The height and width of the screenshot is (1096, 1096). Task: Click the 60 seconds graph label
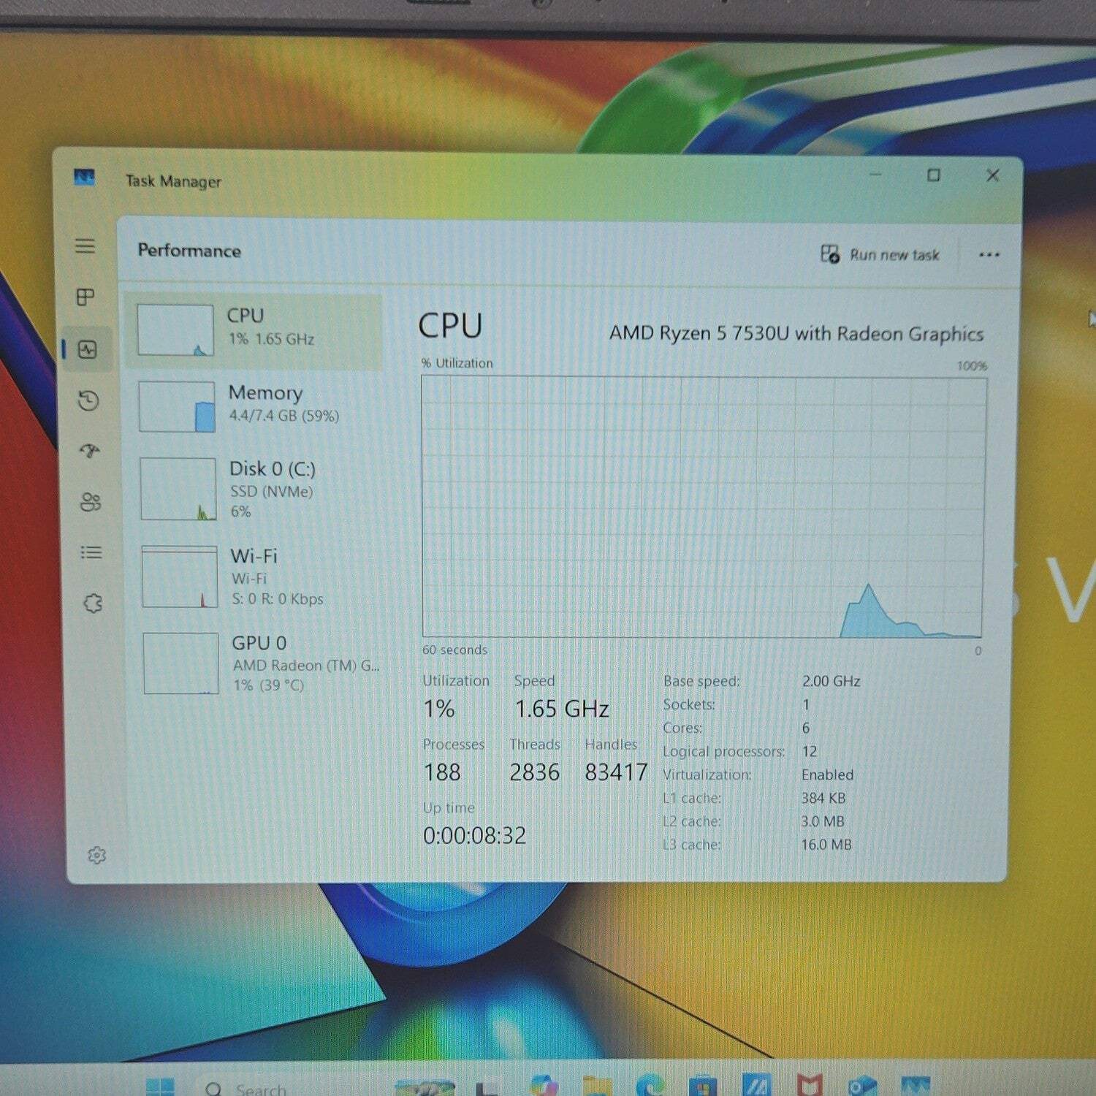[x=454, y=650]
